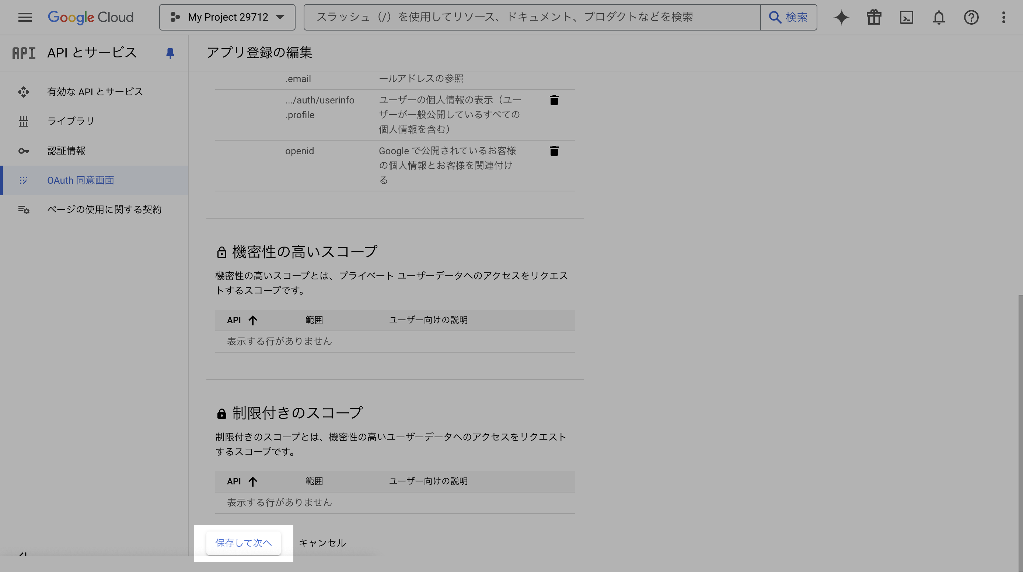The height and width of the screenshot is (572, 1023).
Task: Open the help question mark icon
Action: pos(971,17)
